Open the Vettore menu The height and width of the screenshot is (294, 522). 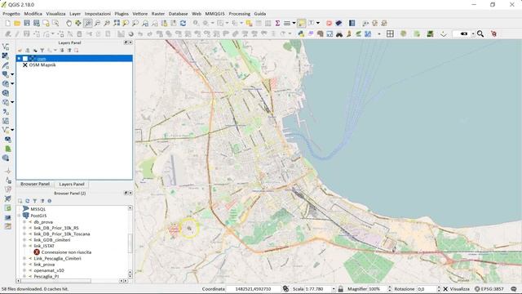(139, 14)
